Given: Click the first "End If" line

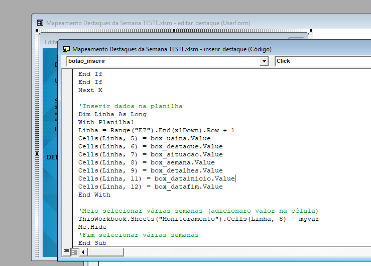Looking at the screenshot, I should click(90, 74).
